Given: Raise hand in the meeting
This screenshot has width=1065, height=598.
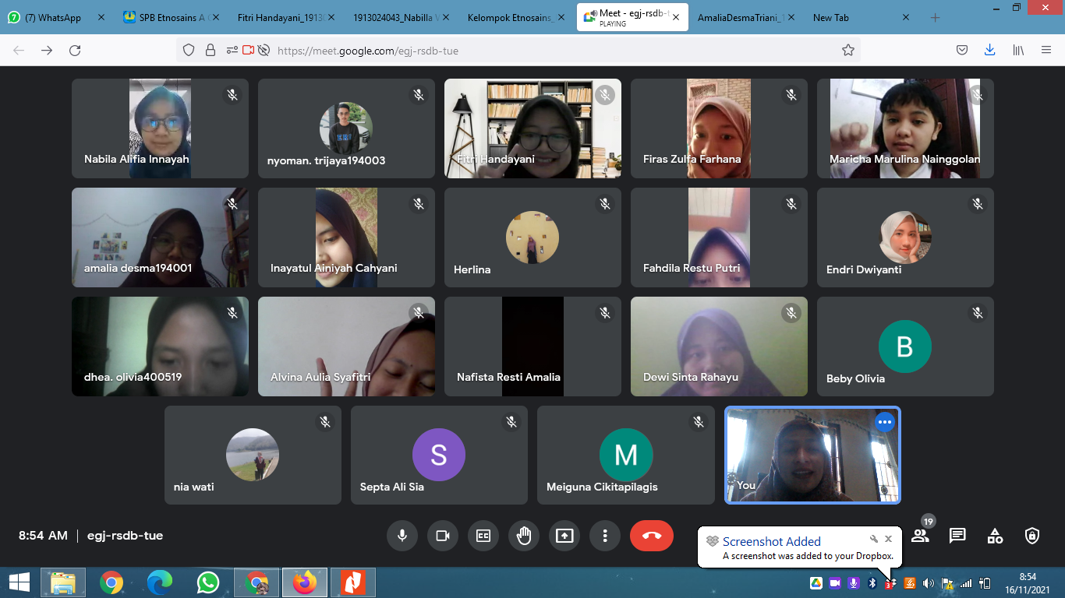Looking at the screenshot, I should [524, 536].
